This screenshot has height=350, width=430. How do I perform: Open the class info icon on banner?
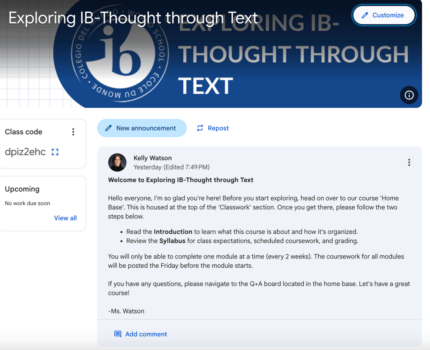(409, 95)
